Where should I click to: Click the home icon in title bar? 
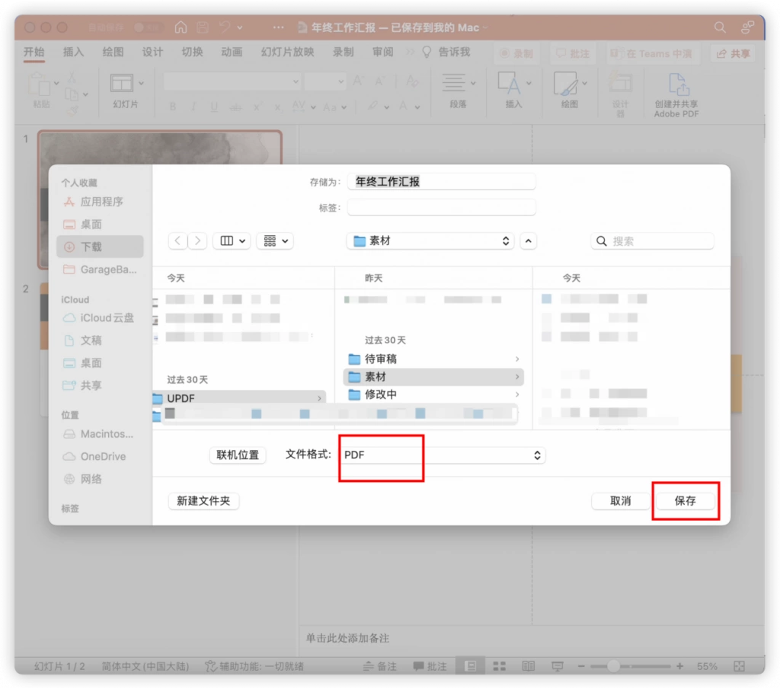[x=181, y=27]
